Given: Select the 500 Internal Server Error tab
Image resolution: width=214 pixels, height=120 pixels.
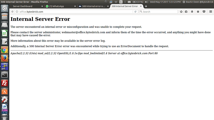Looking at the screenshot, I should 125,6.
